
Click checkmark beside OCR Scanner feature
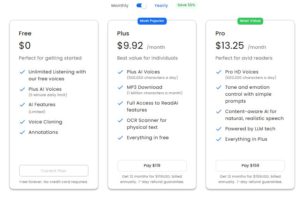(120, 120)
